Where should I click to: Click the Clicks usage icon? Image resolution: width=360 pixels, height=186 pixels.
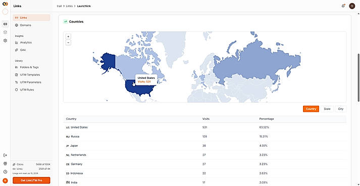tap(14, 164)
